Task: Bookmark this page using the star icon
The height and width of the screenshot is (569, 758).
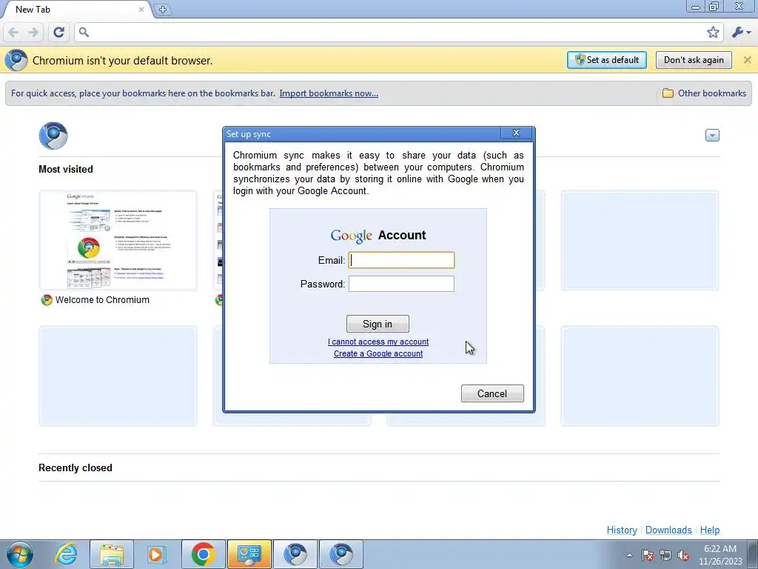Action: coord(713,33)
